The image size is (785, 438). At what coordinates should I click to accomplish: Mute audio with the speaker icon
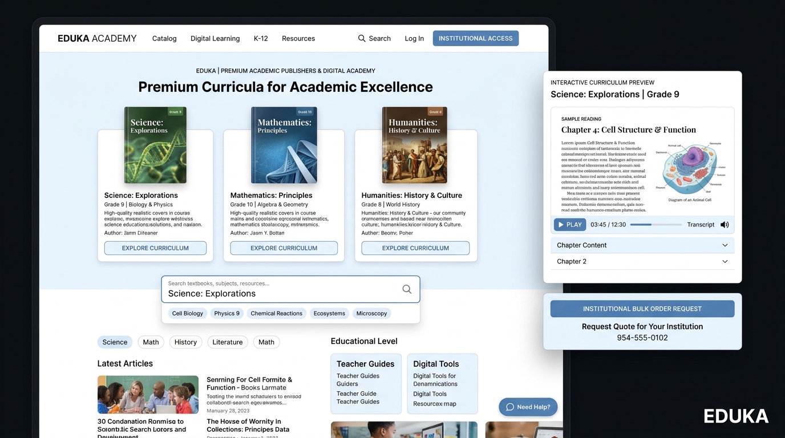pyautogui.click(x=725, y=225)
